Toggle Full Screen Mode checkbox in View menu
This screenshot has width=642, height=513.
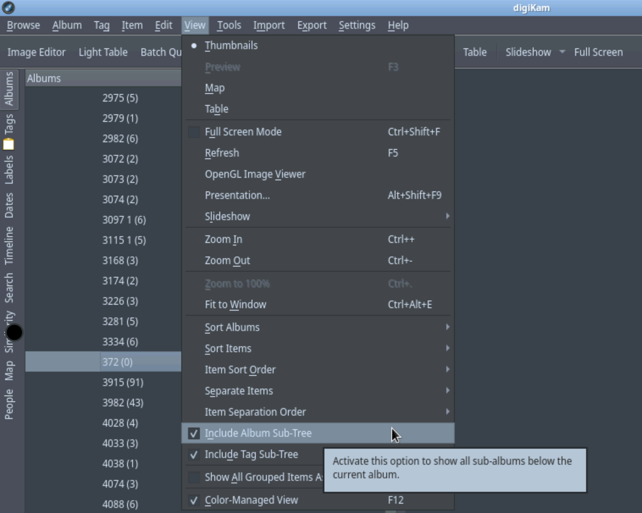coord(194,131)
